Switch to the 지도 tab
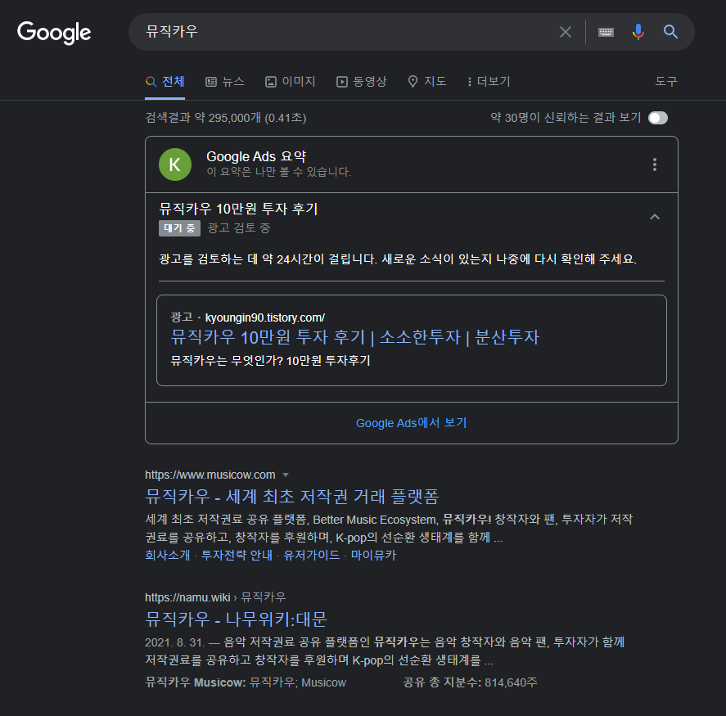726x716 pixels. click(427, 82)
